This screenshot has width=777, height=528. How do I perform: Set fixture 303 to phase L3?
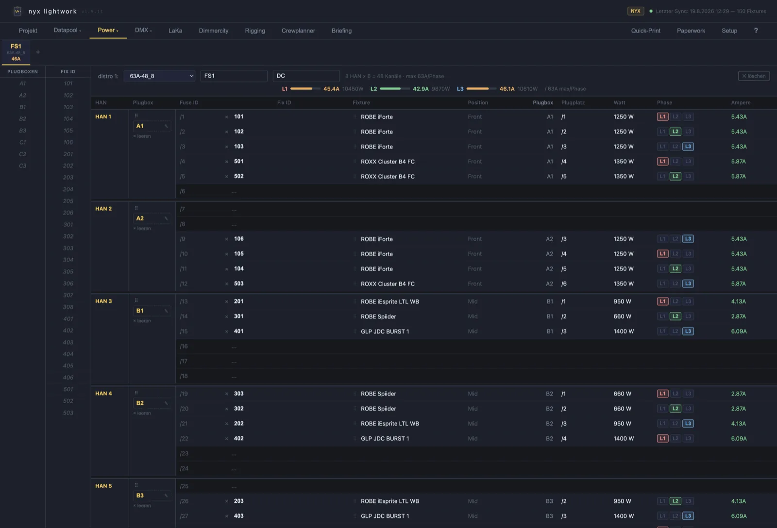pos(688,394)
